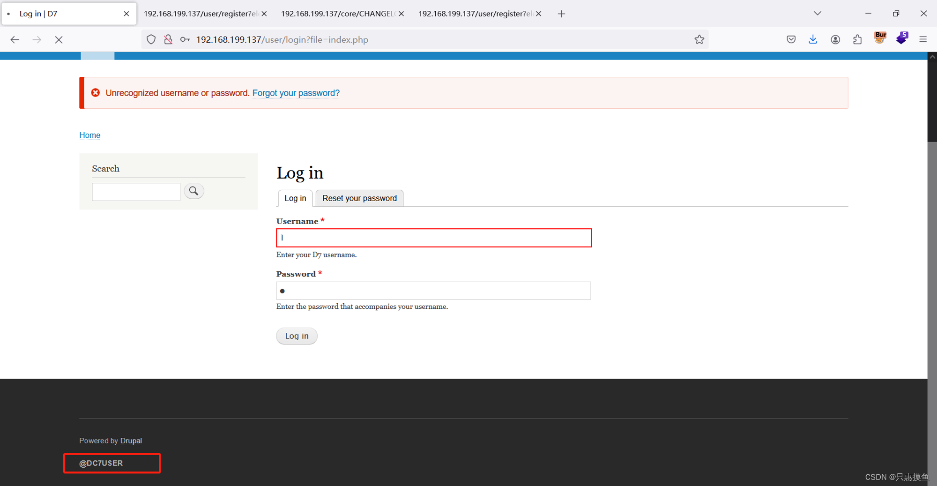Restore down the browser window

(896, 14)
